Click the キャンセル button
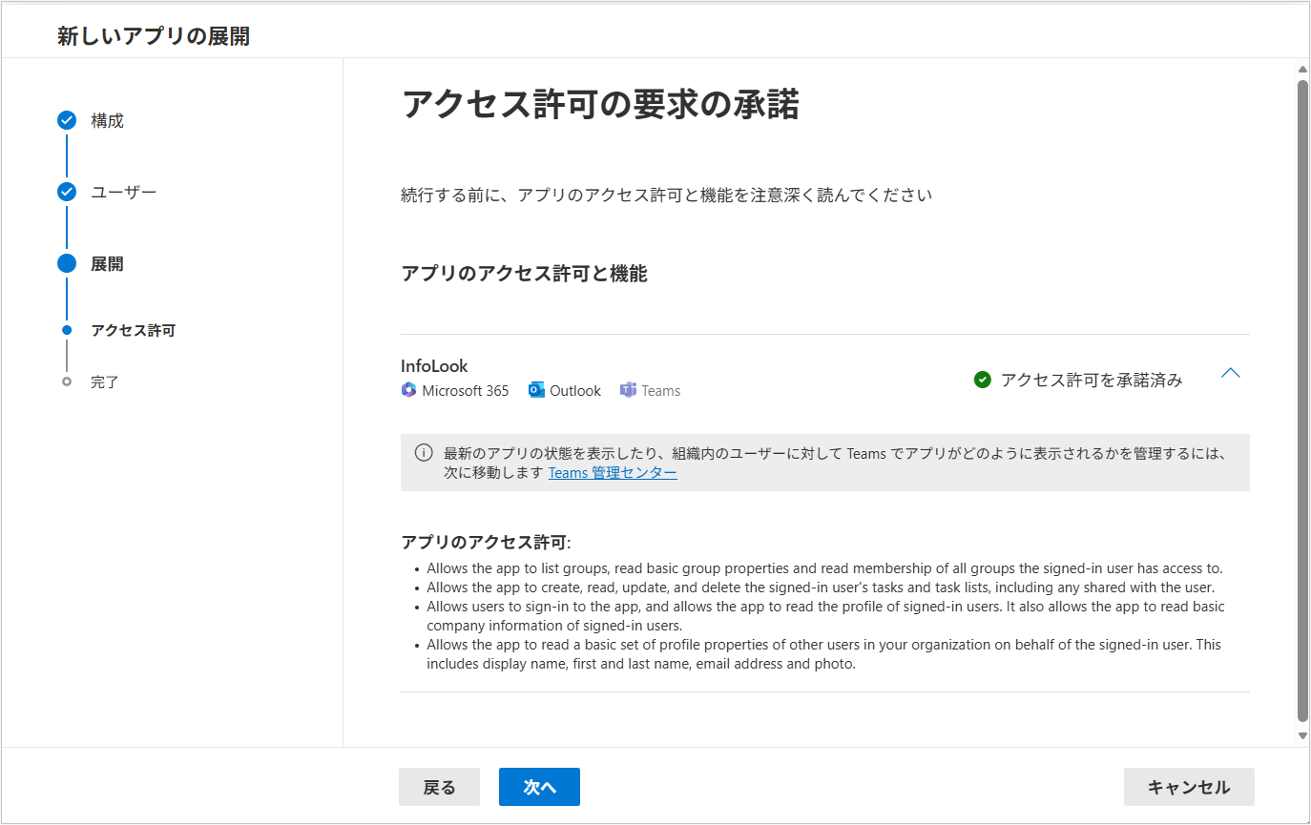The height and width of the screenshot is (825, 1311). point(1188,787)
